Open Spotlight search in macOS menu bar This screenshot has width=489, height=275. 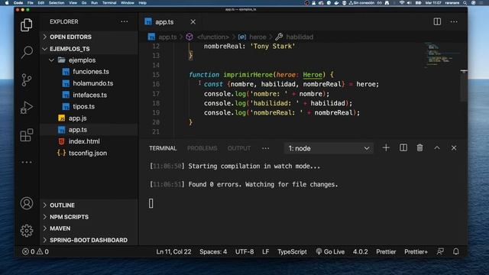tap(465, 3)
